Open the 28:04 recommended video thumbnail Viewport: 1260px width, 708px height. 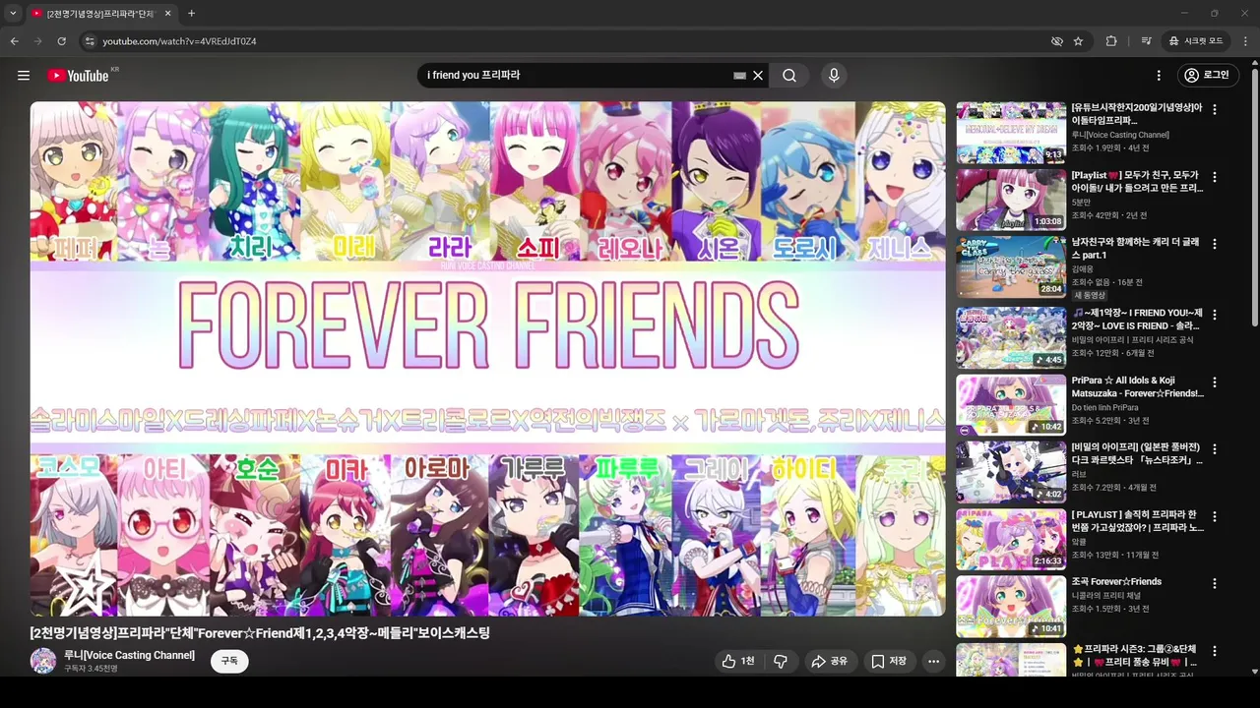click(x=1011, y=266)
